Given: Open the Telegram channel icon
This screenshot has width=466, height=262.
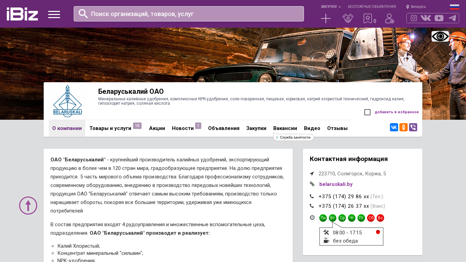Looking at the screenshot, I should click(x=452, y=18).
